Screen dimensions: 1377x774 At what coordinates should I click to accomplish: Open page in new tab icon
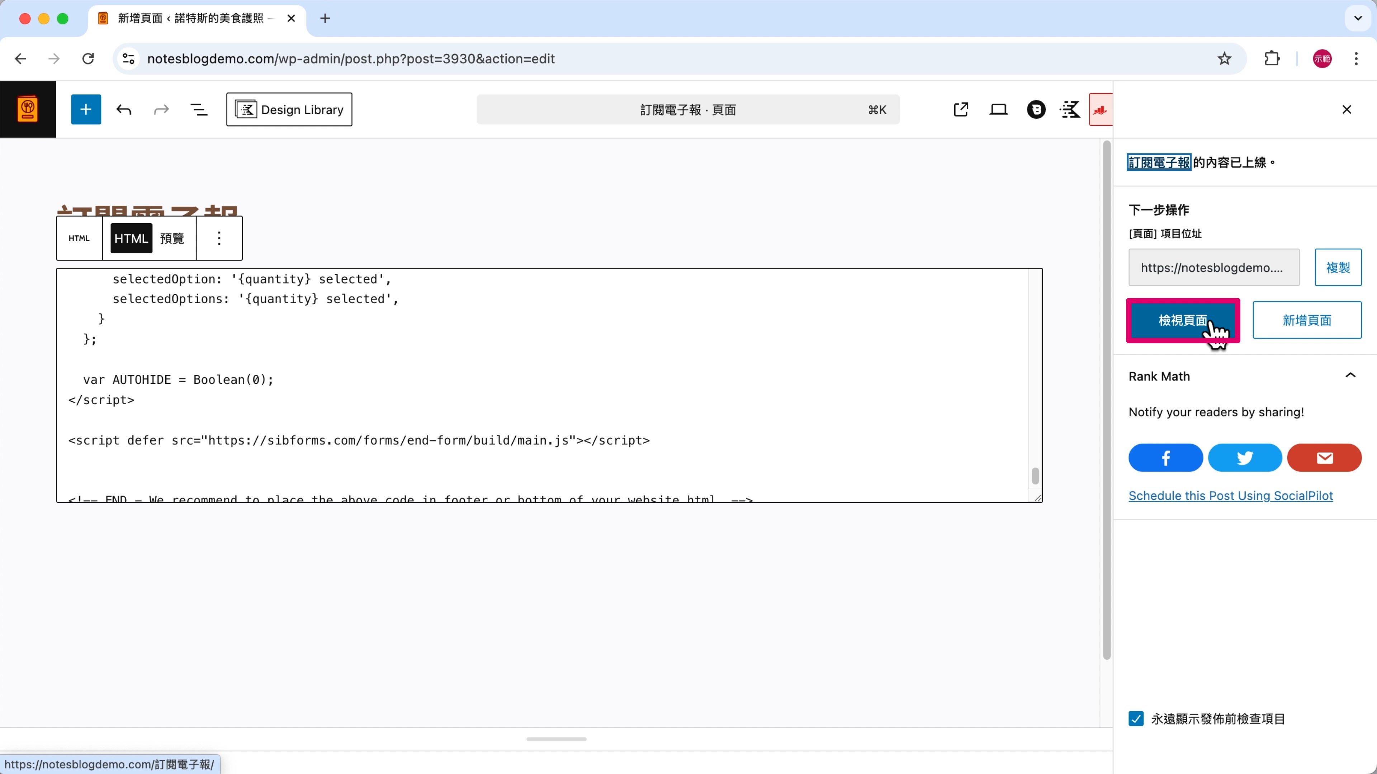coord(961,110)
